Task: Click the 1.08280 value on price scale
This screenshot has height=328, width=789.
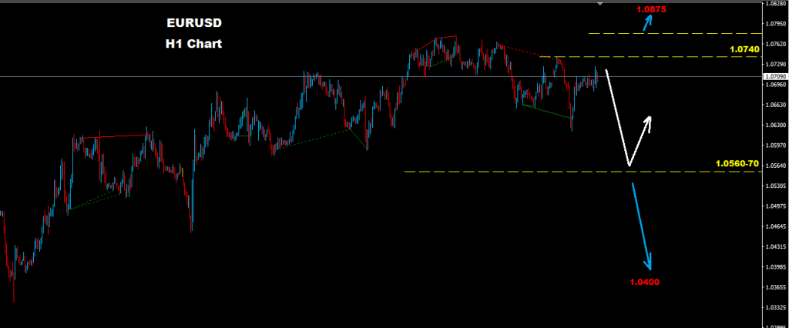Action: (775, 3)
